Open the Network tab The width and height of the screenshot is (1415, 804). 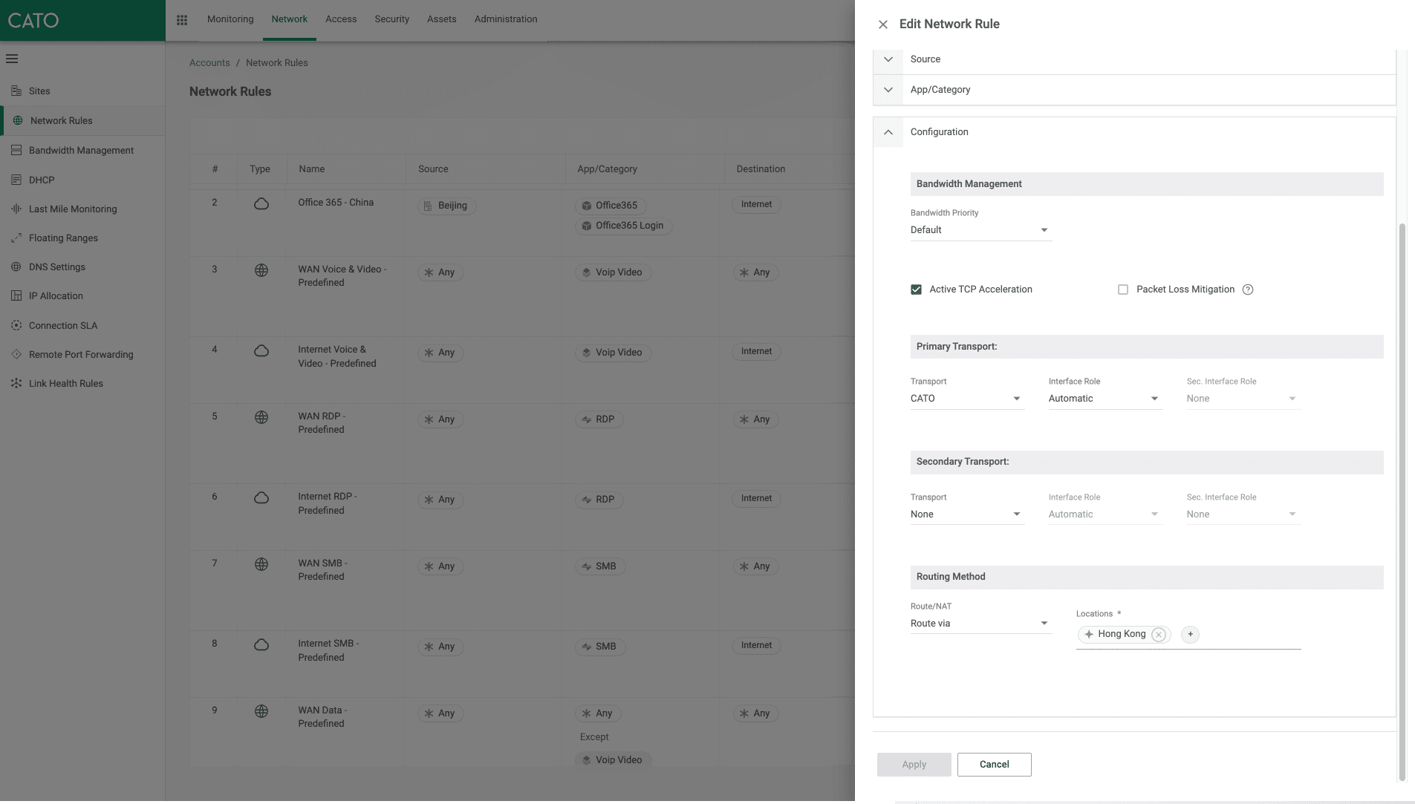tap(290, 19)
